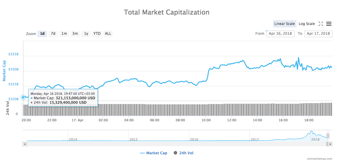Select the 1d zoom range
This screenshot has height=162, width=337.
pos(42,34)
